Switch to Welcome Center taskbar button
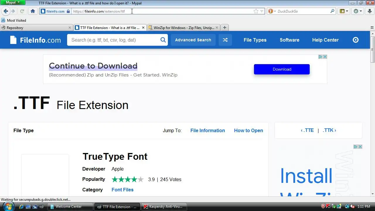Image resolution: width=375 pixels, height=211 pixels. (71, 207)
